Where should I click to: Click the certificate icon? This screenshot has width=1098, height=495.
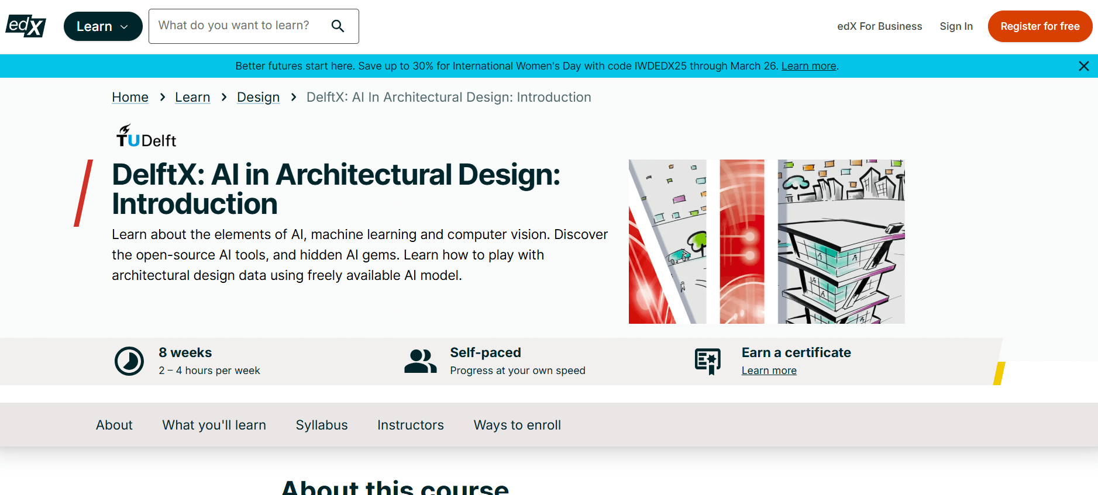[707, 361]
